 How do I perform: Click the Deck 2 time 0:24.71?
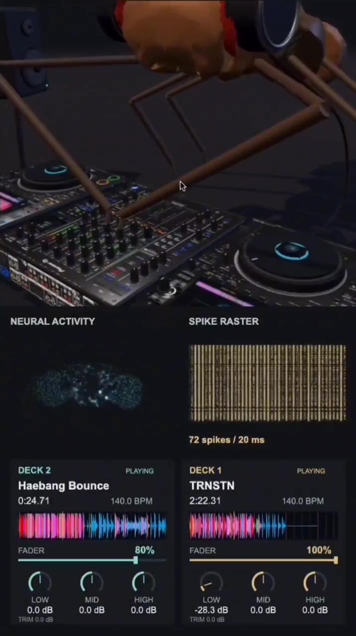coord(33,501)
